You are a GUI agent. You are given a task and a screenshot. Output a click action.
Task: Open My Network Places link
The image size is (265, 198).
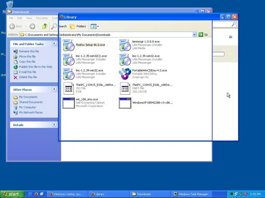point(31,112)
